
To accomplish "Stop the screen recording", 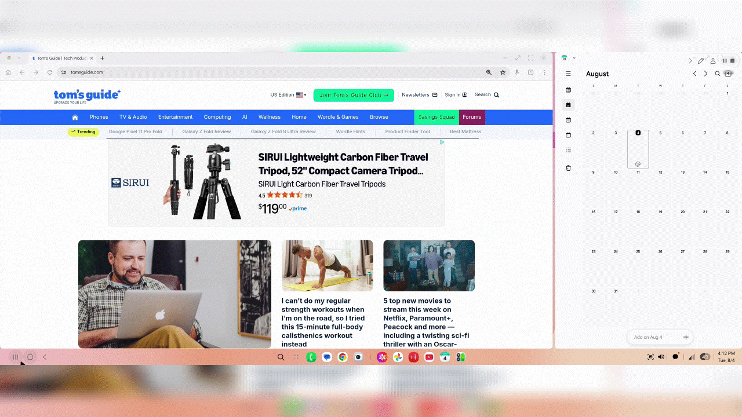I will tap(733, 61).
